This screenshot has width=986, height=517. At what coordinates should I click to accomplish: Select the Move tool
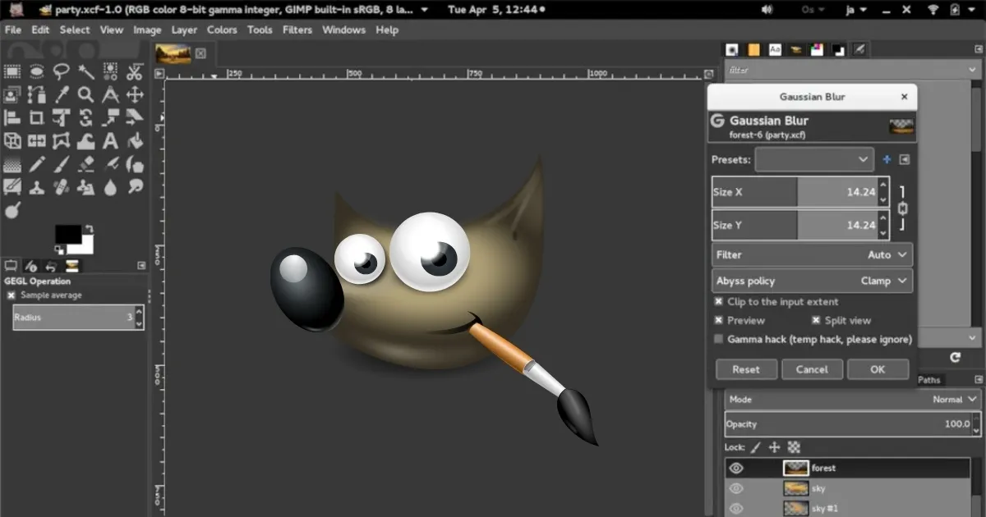click(x=136, y=94)
